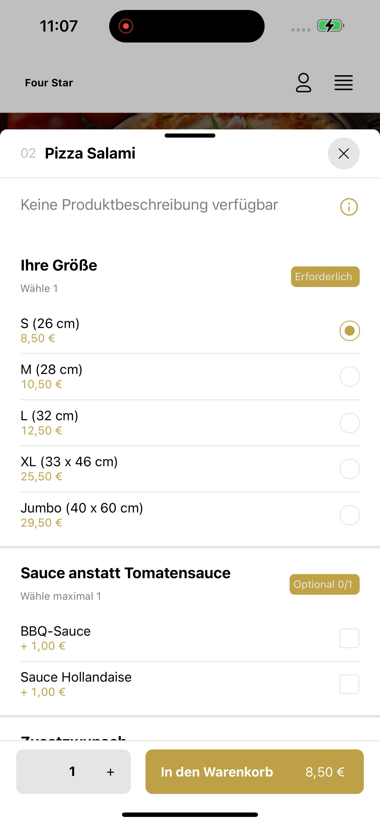Tap the screen recording indicator
380x824 pixels.
pos(126,26)
